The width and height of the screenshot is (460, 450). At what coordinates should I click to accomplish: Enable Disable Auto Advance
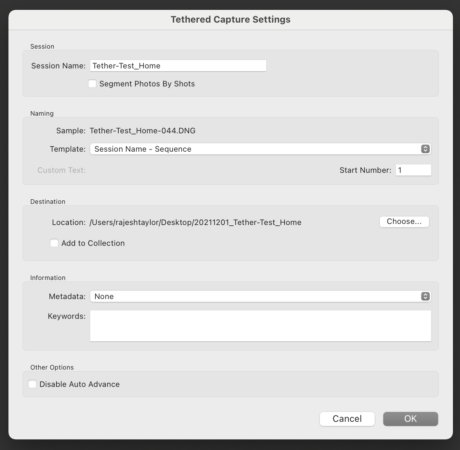click(32, 384)
